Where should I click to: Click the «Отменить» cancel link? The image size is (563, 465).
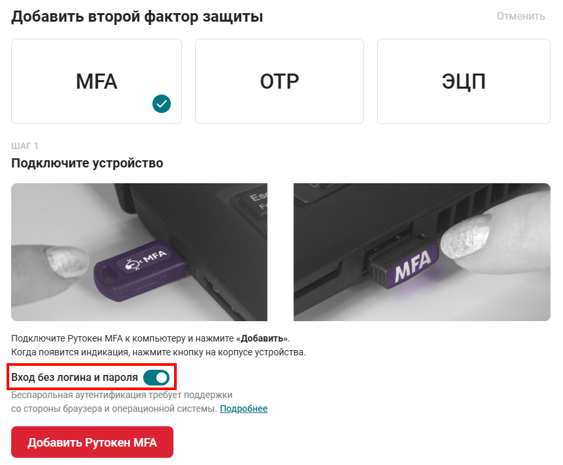click(521, 16)
